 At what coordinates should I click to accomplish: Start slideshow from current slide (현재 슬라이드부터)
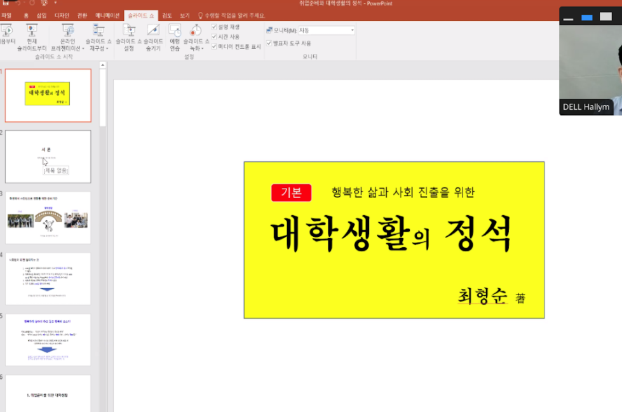coord(32,36)
